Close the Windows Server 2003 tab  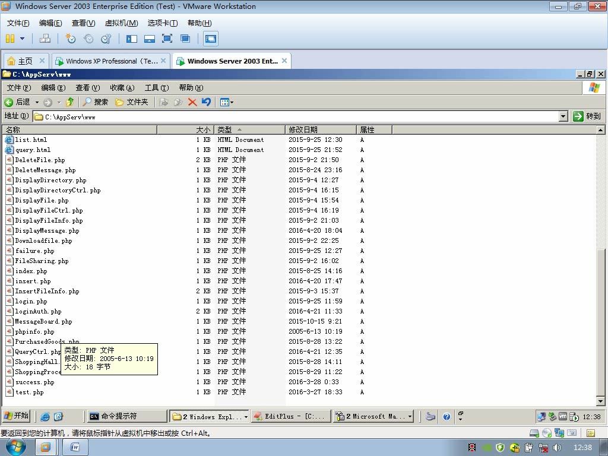(284, 61)
